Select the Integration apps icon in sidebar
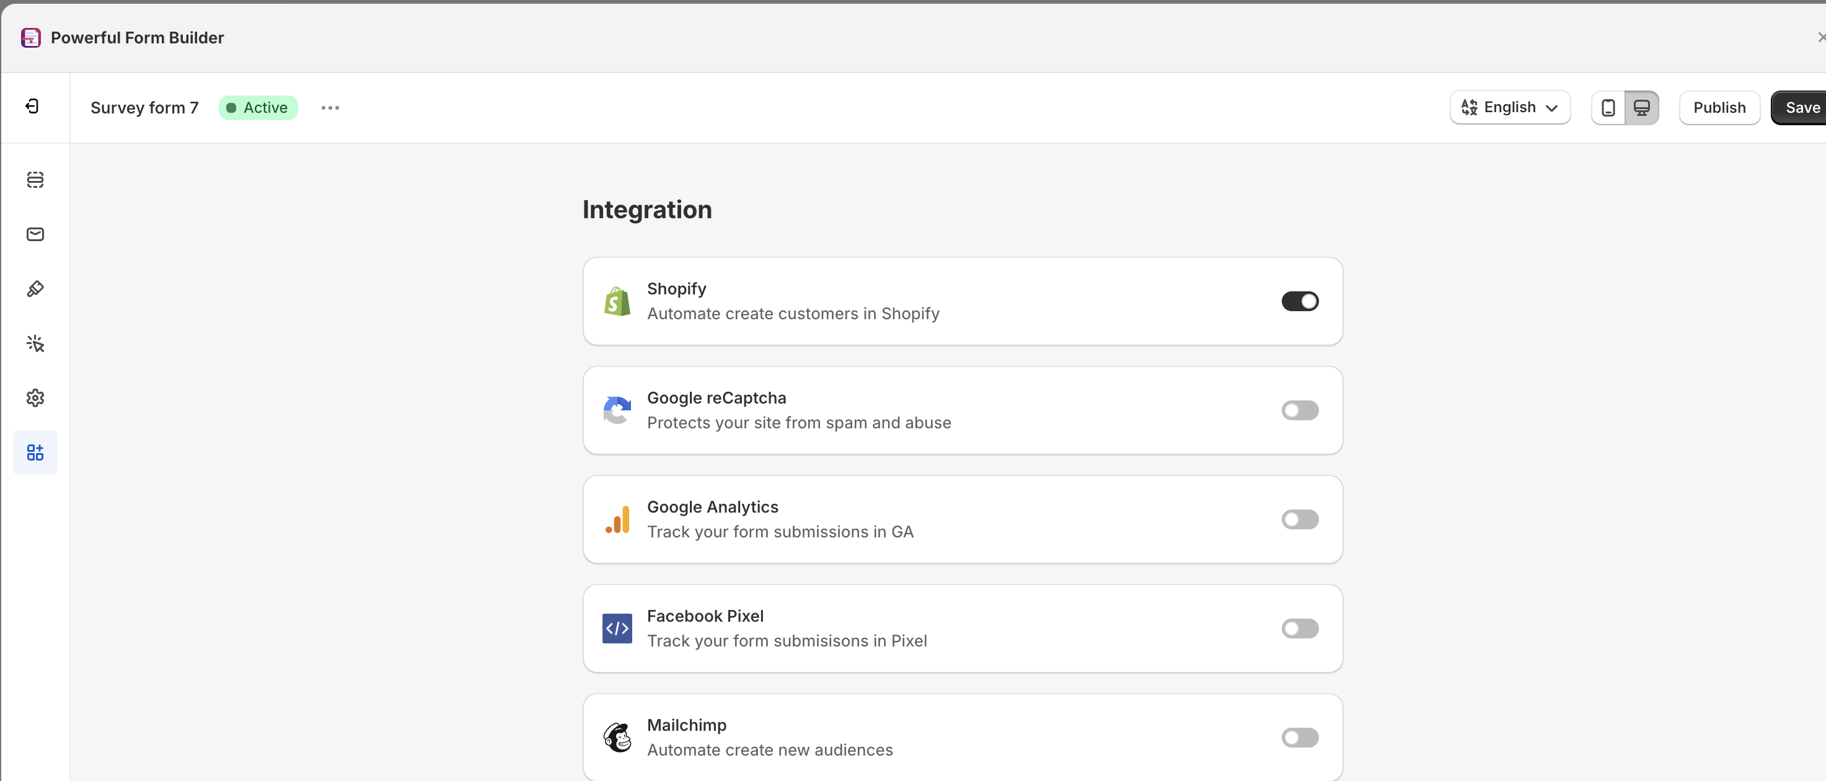Viewport: 1826px width, 781px height. [x=35, y=452]
